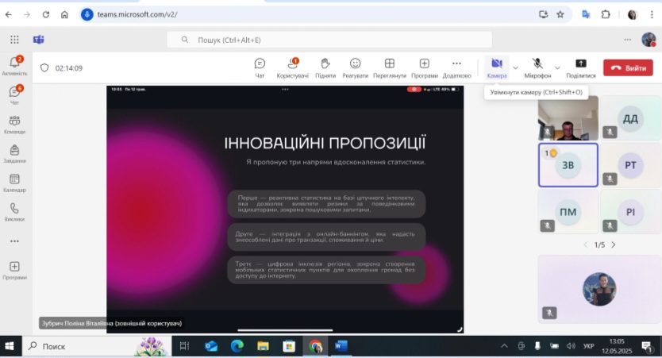This screenshot has width=662, height=358.
Task: Open Програми apps in meeting toolbar
Action: click(x=425, y=67)
